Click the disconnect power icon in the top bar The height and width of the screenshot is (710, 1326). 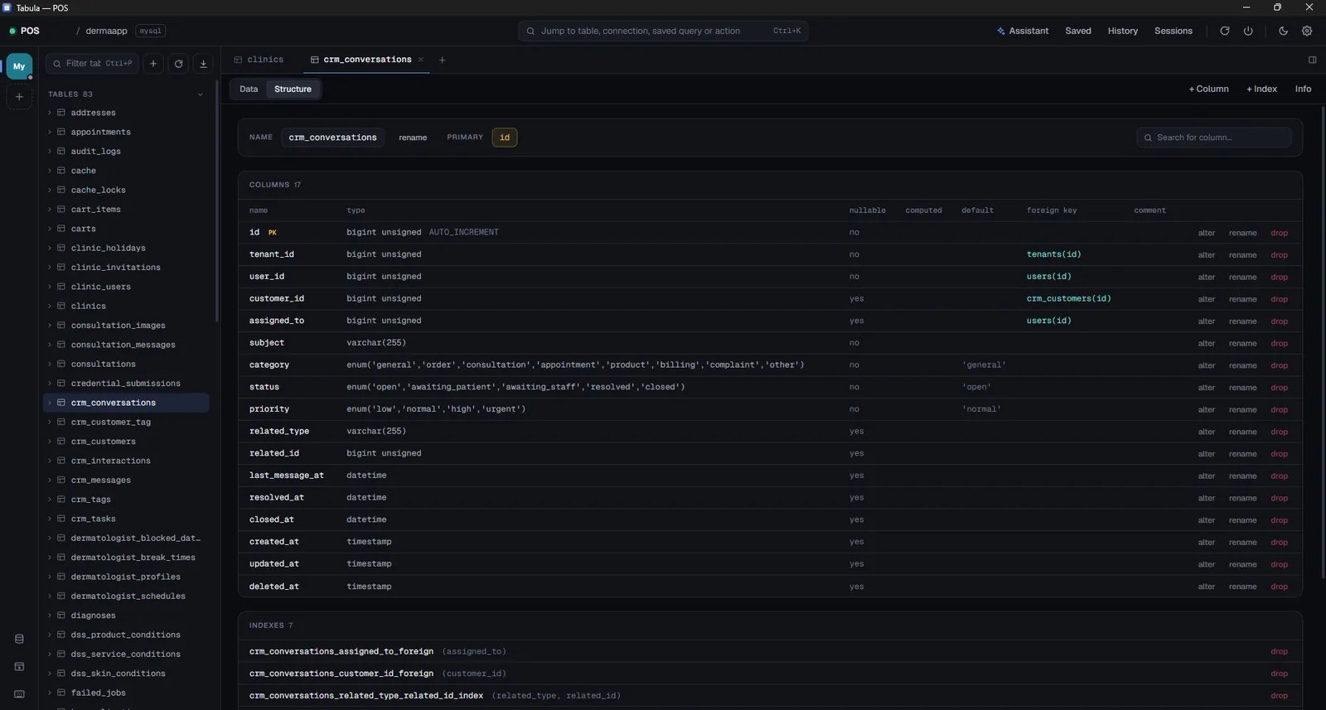[x=1248, y=31]
